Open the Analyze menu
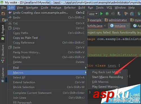This screenshot has height=104, width=141. (x=56, y=8)
